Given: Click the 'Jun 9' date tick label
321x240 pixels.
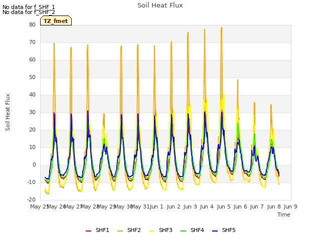Looking at the screenshot, I should point(290,206).
